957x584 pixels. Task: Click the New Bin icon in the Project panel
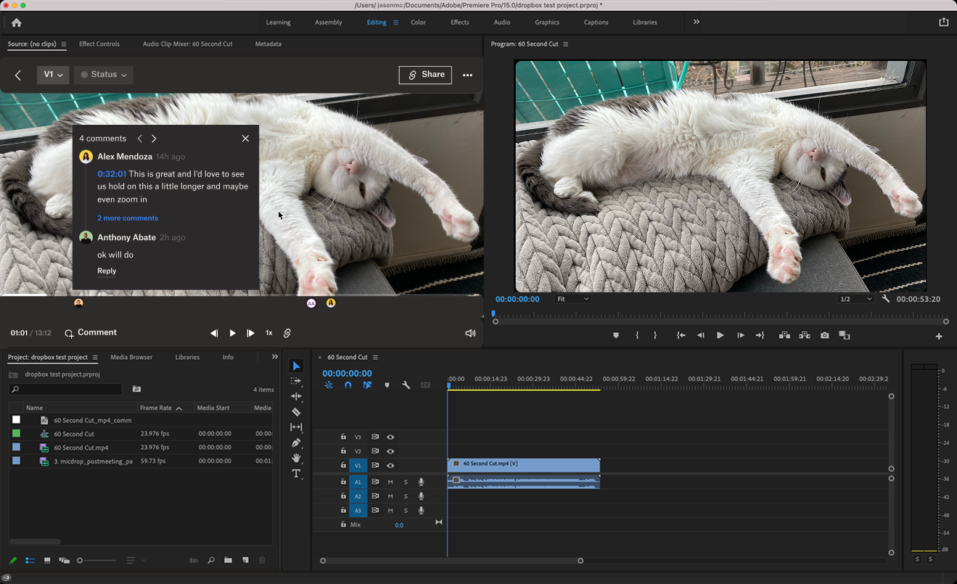tap(228, 560)
